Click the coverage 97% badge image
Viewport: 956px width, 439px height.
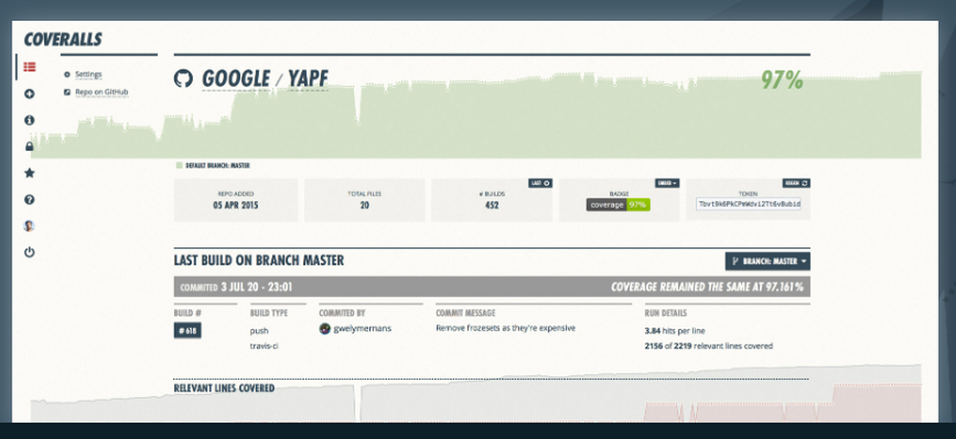point(619,204)
